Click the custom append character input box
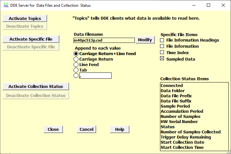Viewport: 231px width, 154px height. tap(95, 76)
